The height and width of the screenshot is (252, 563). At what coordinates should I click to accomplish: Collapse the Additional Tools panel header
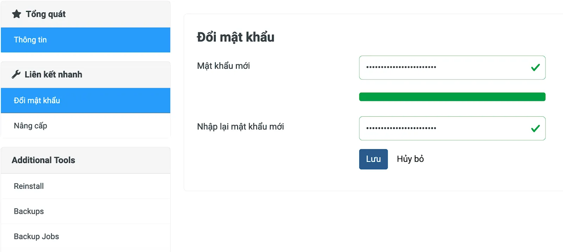click(x=86, y=160)
